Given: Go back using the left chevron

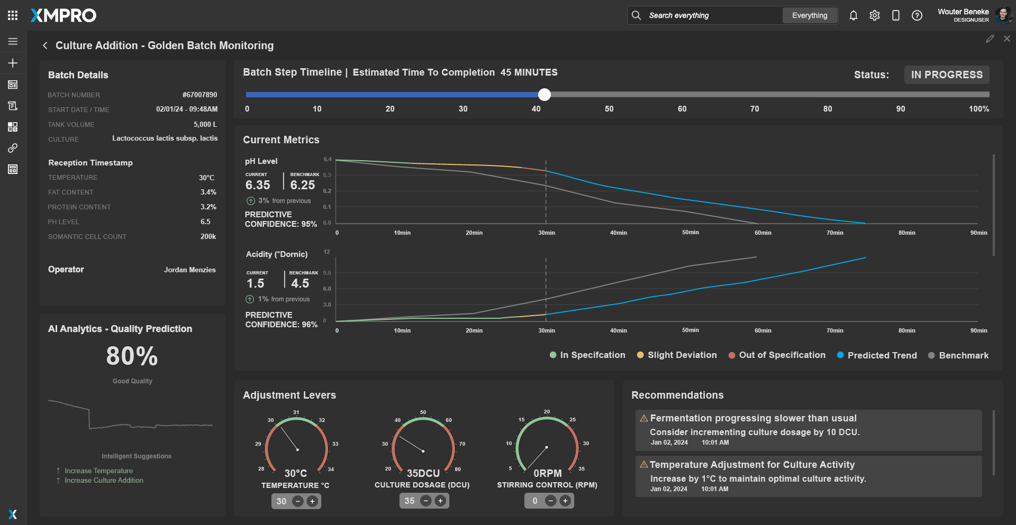Looking at the screenshot, I should pos(45,45).
